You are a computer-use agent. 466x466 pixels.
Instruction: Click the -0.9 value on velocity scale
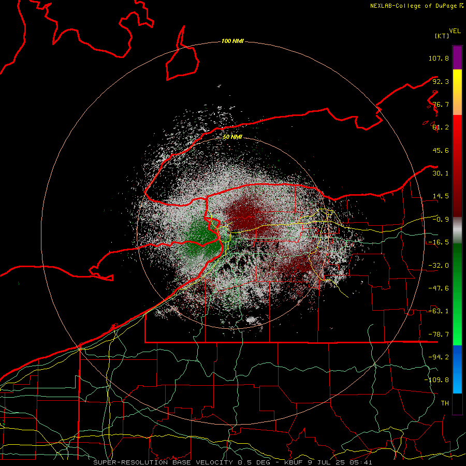coord(441,220)
